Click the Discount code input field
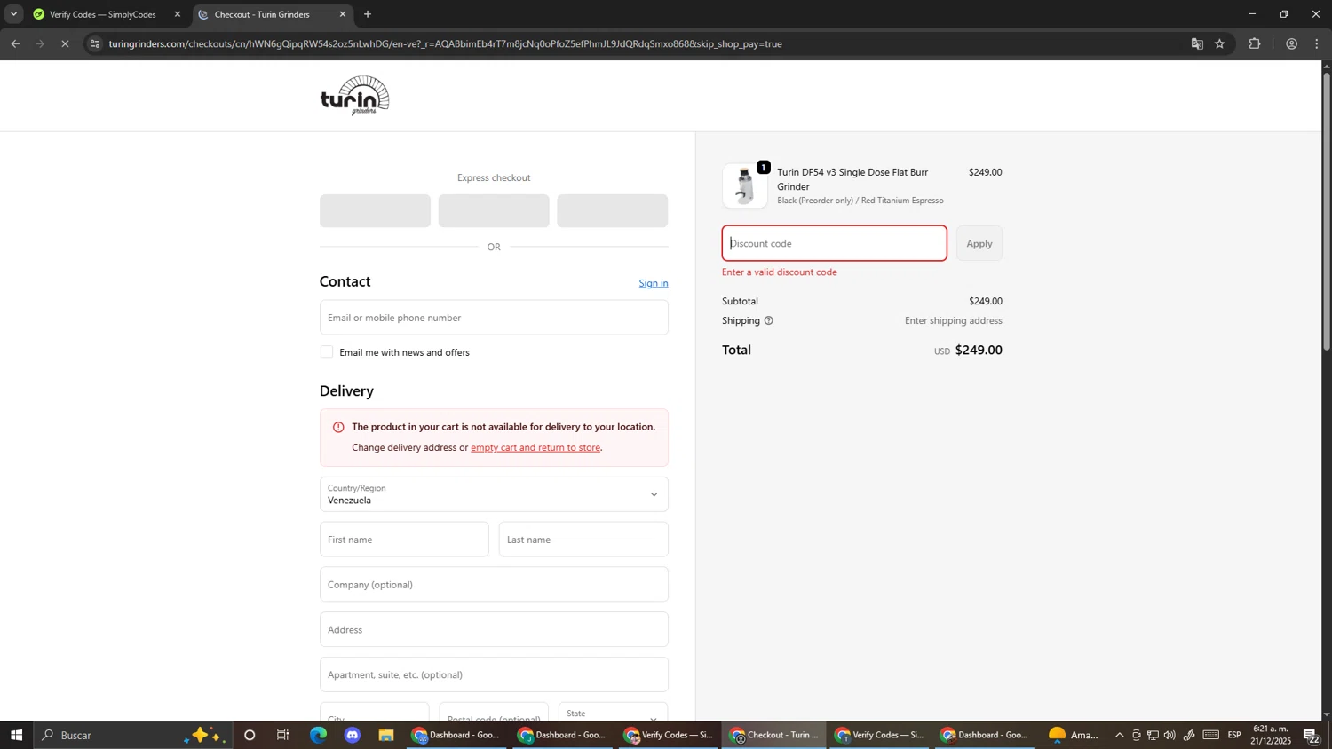Image resolution: width=1332 pixels, height=749 pixels. pos(835,243)
